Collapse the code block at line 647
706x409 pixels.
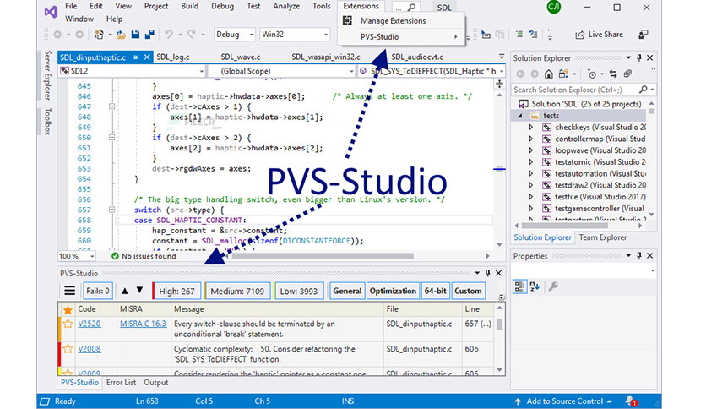(x=111, y=106)
